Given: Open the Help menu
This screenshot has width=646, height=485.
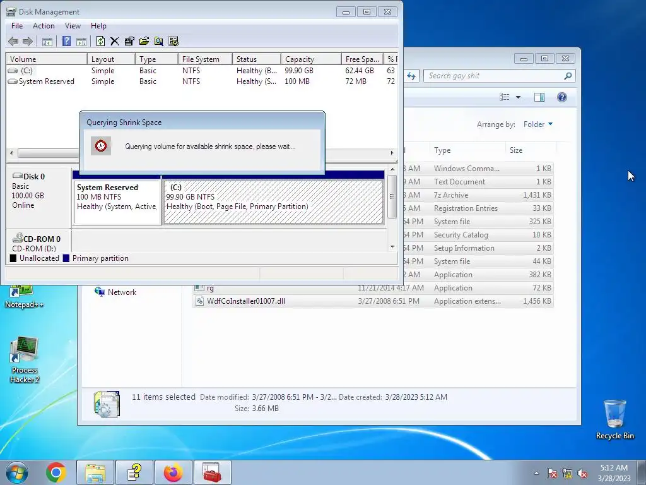Looking at the screenshot, I should [98, 25].
